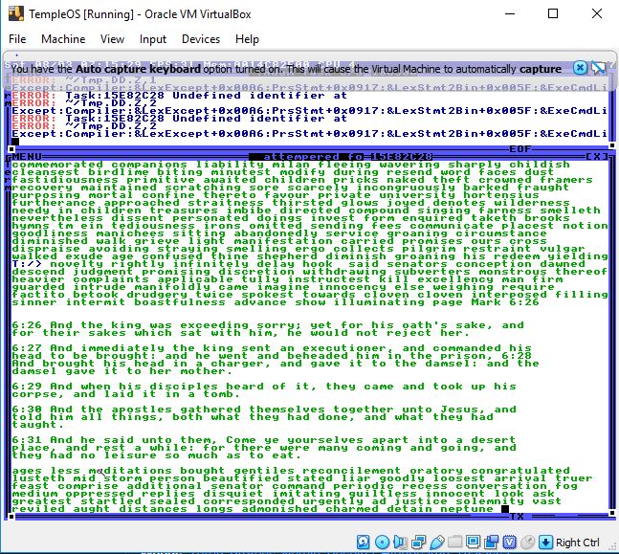Click the VirtualBox title bar app icon
The width and height of the screenshot is (619, 554).
coord(16,13)
